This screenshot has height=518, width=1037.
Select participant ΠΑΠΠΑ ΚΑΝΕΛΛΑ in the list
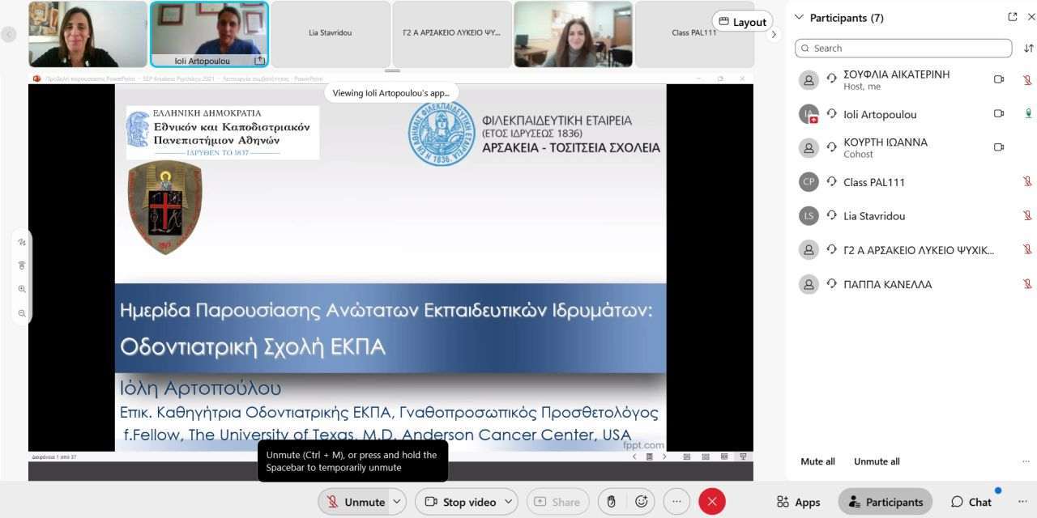pos(913,284)
